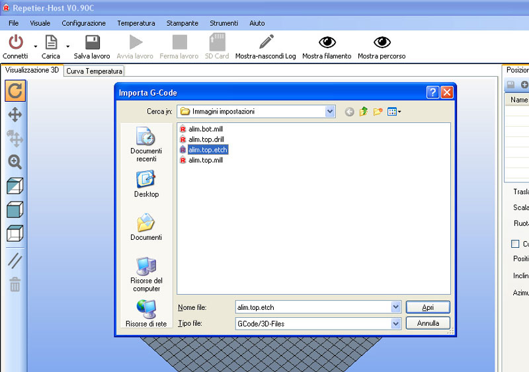The height and width of the screenshot is (372, 529).
Task: Toggle Mostra percorso eye icon
Action: [382, 42]
